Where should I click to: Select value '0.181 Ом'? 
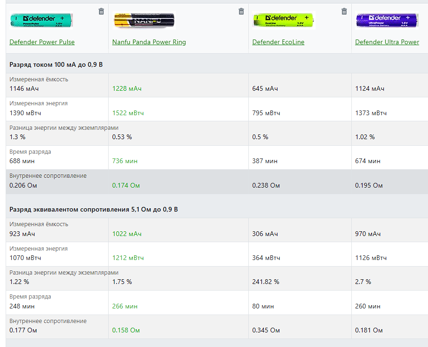pos(369,331)
